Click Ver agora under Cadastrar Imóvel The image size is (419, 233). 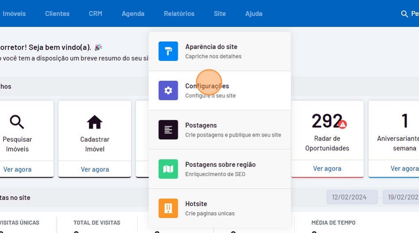point(94,169)
